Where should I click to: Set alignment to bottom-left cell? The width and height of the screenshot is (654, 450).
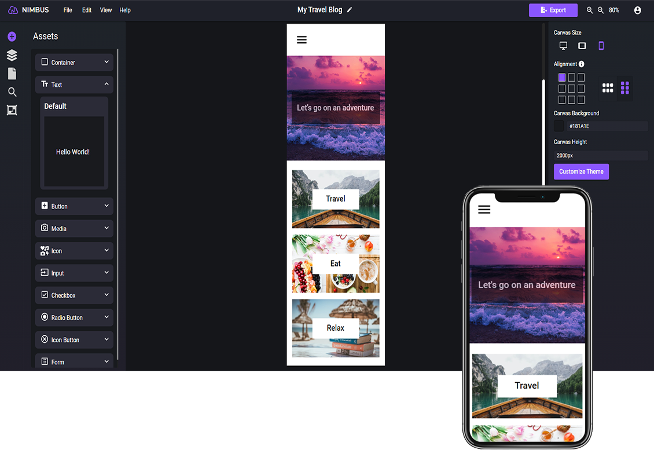point(562,100)
